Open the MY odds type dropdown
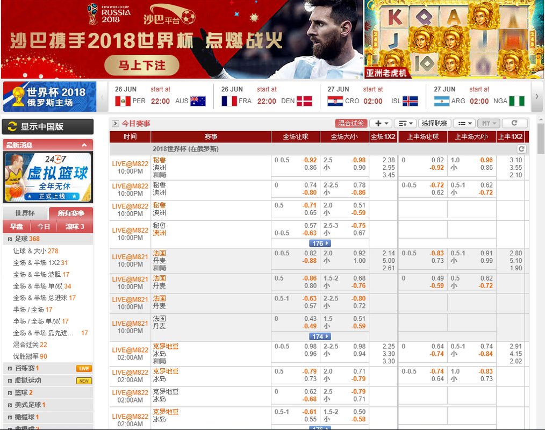Viewport: 545px width, 430px height. point(489,124)
